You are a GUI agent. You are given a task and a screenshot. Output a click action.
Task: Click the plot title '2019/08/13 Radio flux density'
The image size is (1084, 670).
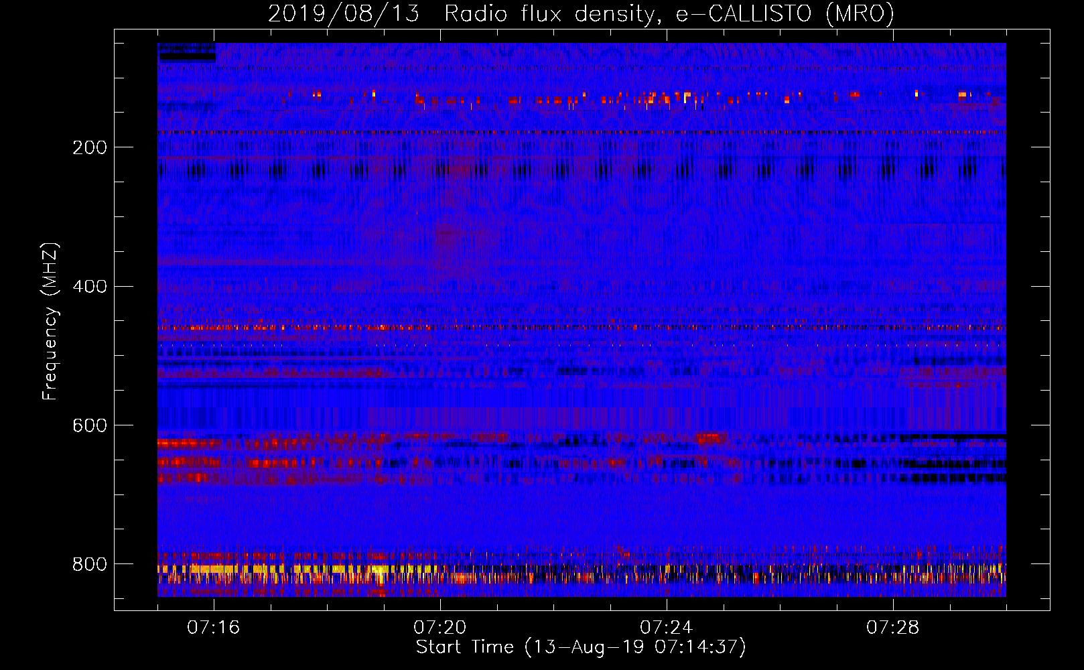582,13
